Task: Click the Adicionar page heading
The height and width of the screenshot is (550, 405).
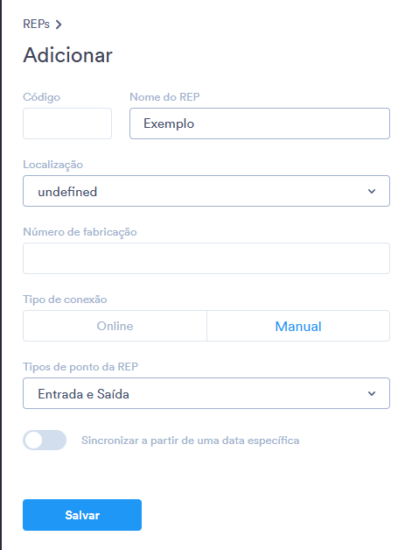Action: 67,55
